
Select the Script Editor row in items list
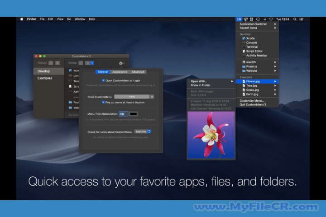coord(72,86)
